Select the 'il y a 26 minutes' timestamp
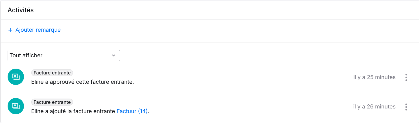Image resolution: width=419 pixels, height=123 pixels. [374, 107]
